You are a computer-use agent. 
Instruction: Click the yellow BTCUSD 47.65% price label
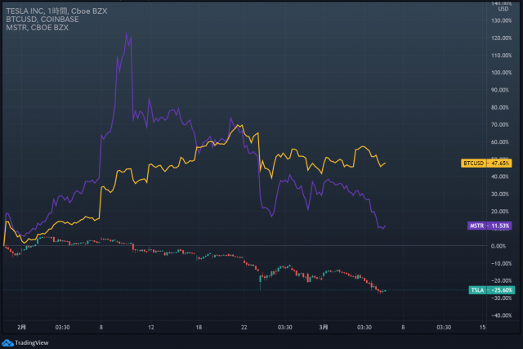486,163
